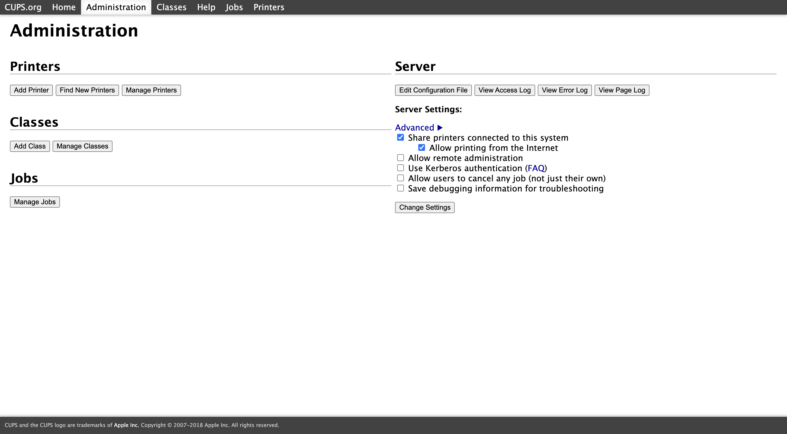
Task: Click Edit Configuration File button
Action: 433,90
